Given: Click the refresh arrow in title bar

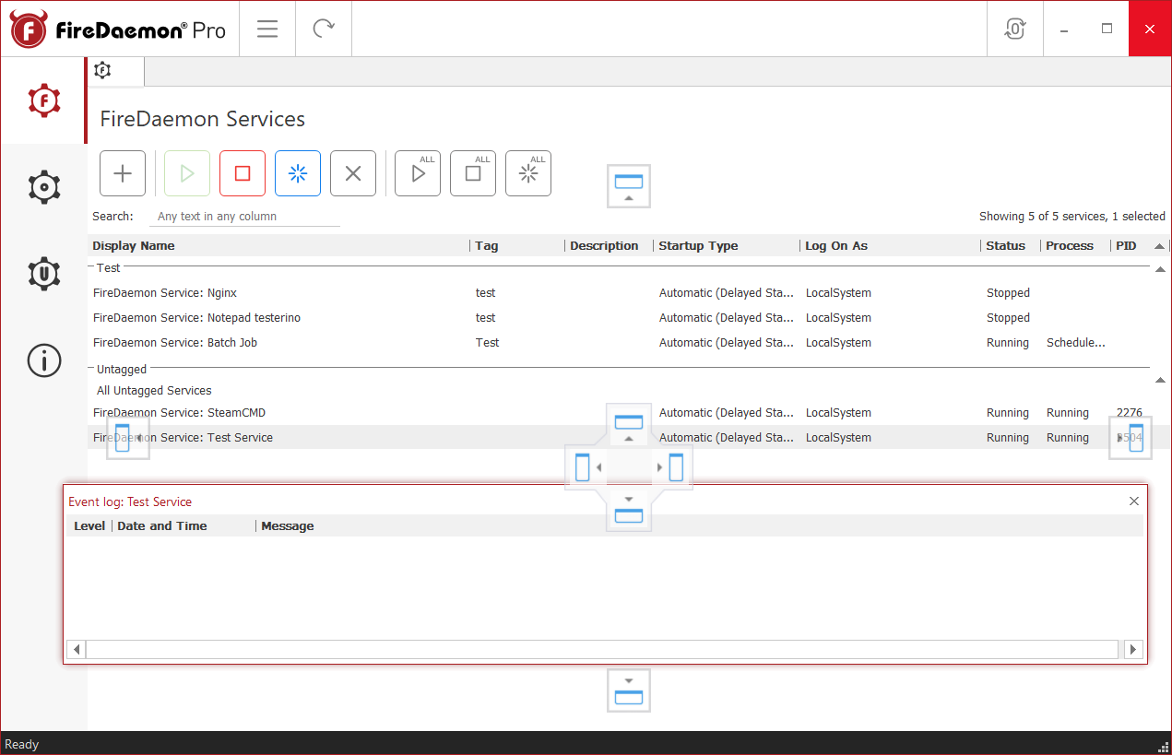Looking at the screenshot, I should coord(324,29).
